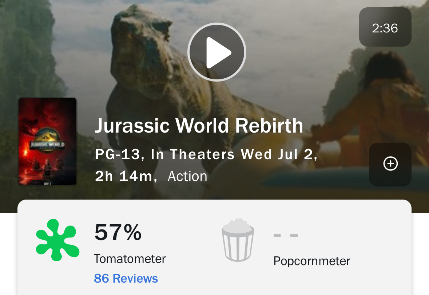The image size is (429, 295).
Task: Click the 57% Tomatometer score
Action: 118,233
